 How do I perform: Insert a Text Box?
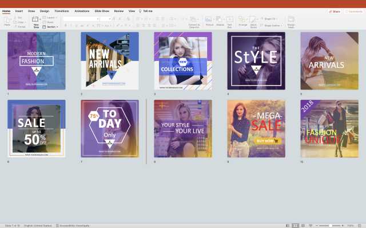[230, 21]
